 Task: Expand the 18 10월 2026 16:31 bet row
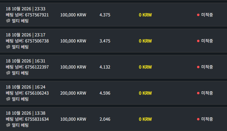113,67
